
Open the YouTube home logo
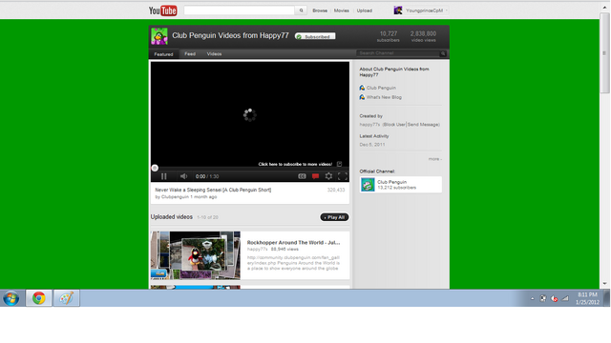point(163,10)
